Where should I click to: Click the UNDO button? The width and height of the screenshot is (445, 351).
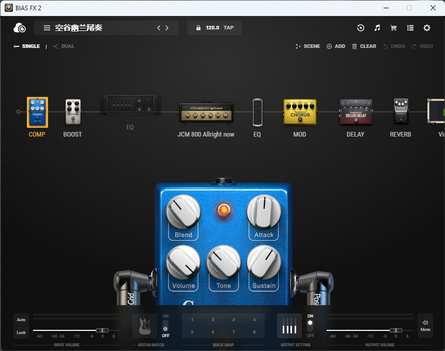click(x=394, y=46)
